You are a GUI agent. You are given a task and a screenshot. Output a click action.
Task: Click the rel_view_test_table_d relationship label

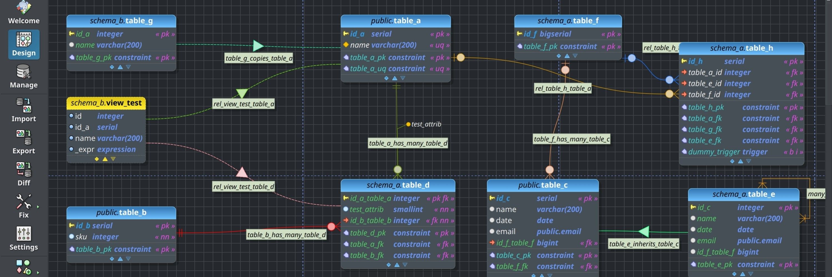(243, 187)
